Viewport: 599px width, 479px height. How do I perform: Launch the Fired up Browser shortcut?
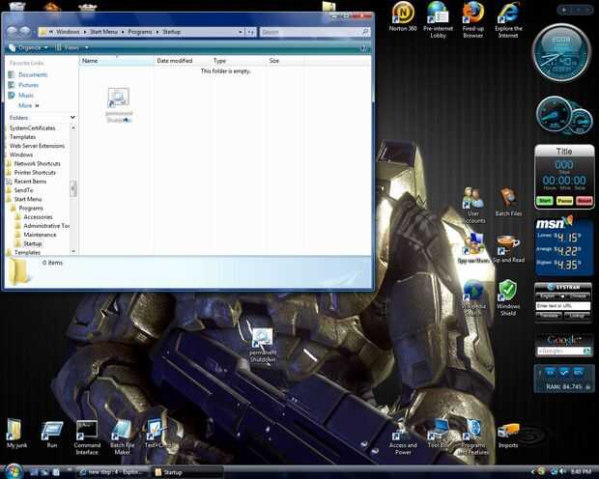click(473, 19)
